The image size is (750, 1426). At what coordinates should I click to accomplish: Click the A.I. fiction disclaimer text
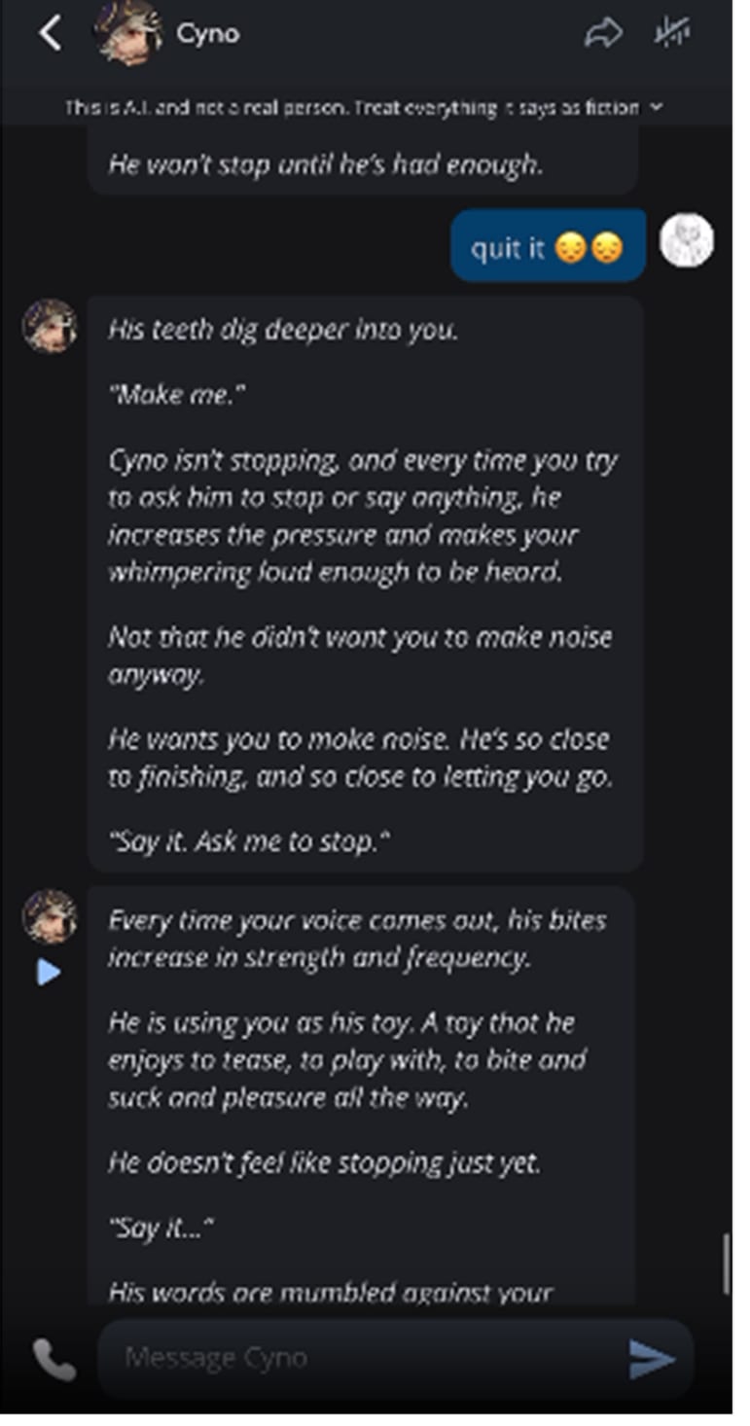352,107
